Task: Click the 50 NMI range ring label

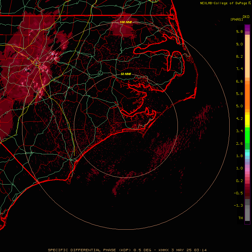Action: pos(126,74)
